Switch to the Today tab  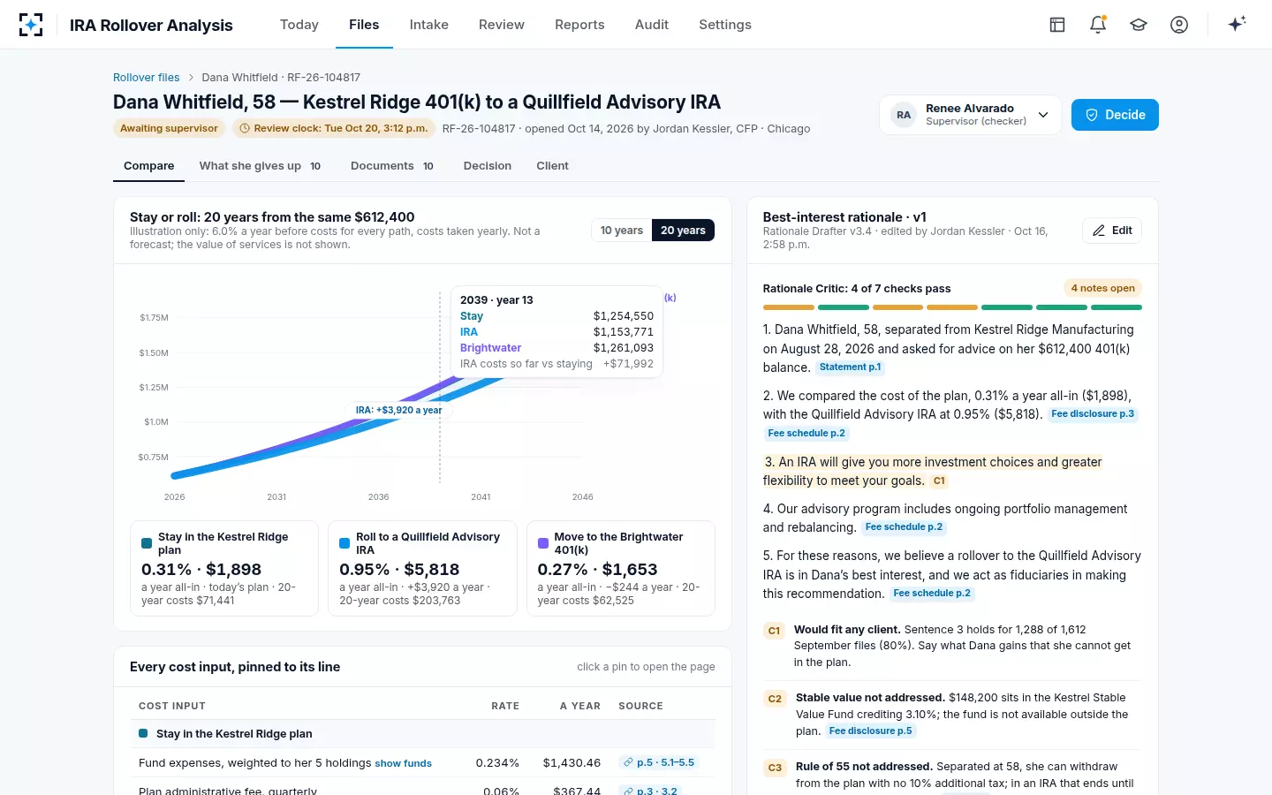pos(299,25)
